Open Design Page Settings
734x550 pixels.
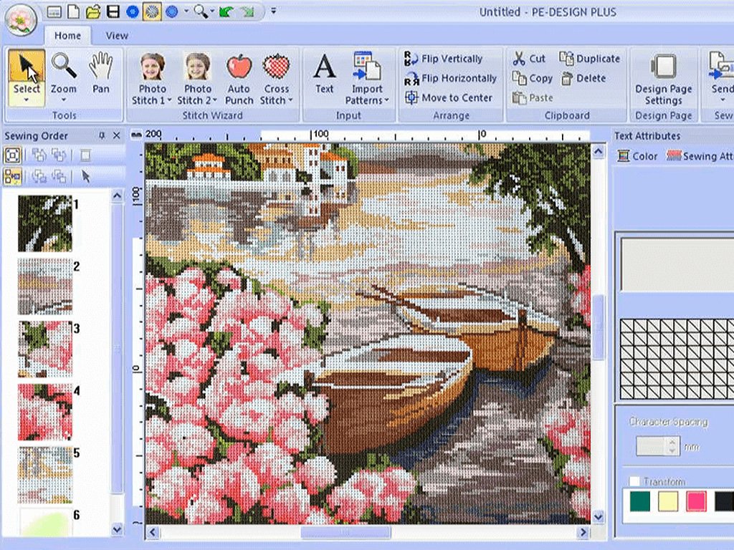[663, 79]
